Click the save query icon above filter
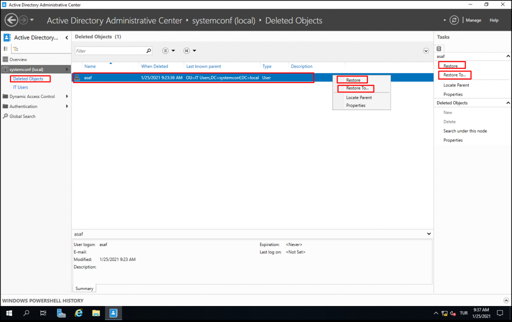 [186, 50]
